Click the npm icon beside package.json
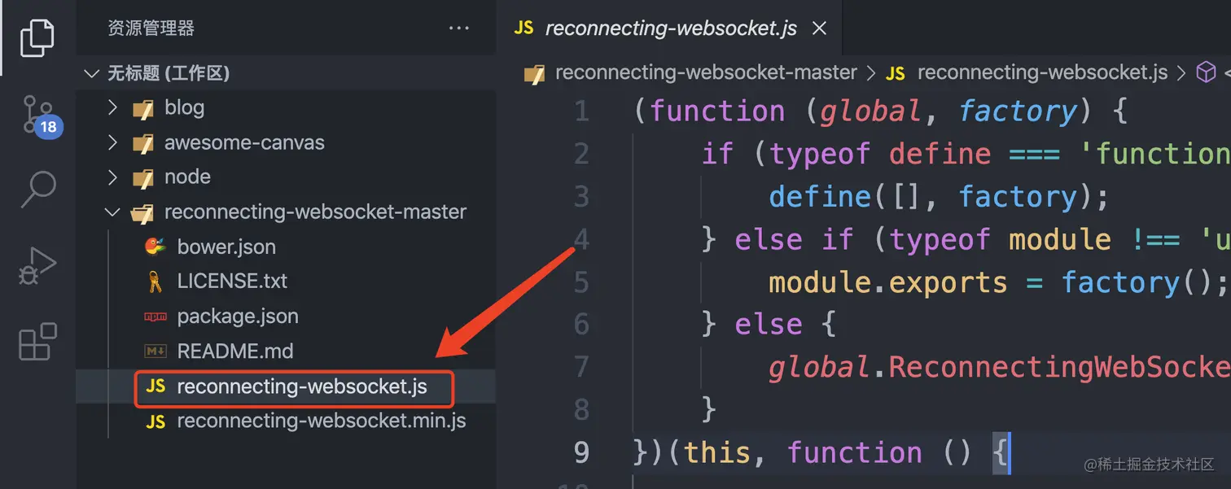Viewport: 1231px width, 489px height. point(156,316)
